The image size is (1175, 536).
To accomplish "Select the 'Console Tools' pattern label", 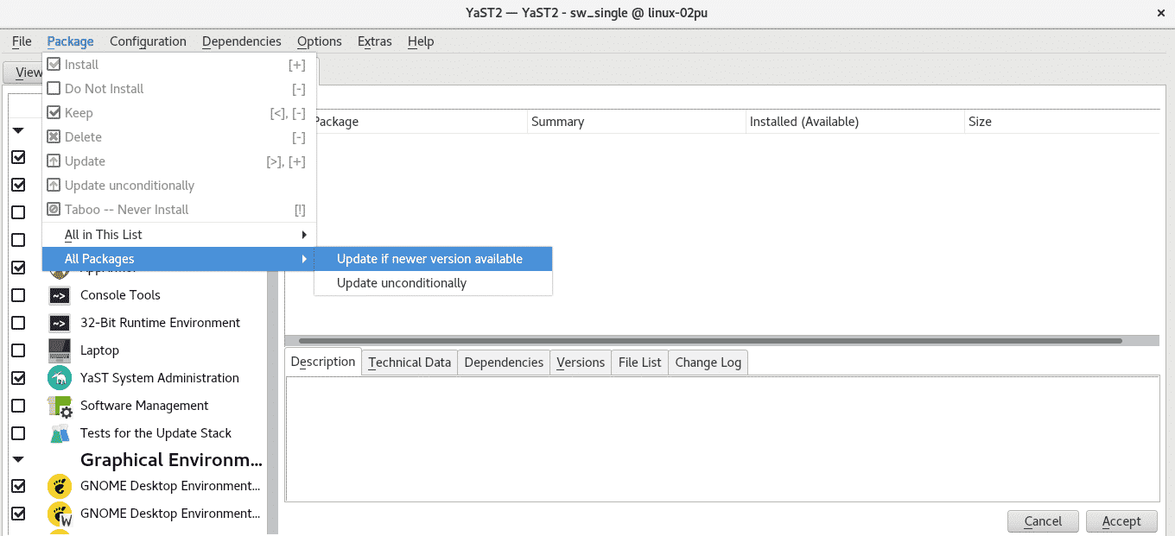I will (x=120, y=295).
